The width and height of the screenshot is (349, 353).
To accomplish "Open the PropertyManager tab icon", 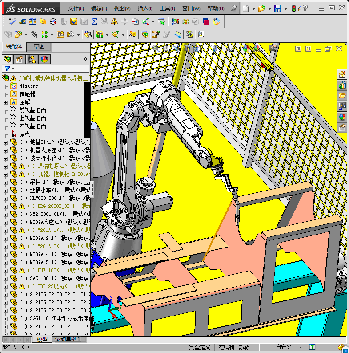I will tap(20, 59).
